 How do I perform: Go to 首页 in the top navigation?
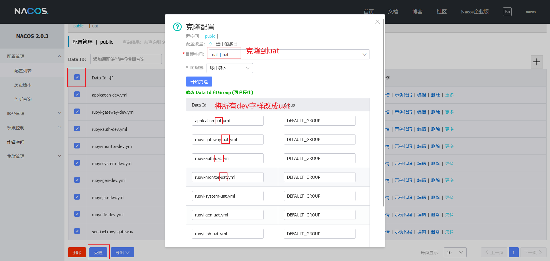(x=369, y=12)
